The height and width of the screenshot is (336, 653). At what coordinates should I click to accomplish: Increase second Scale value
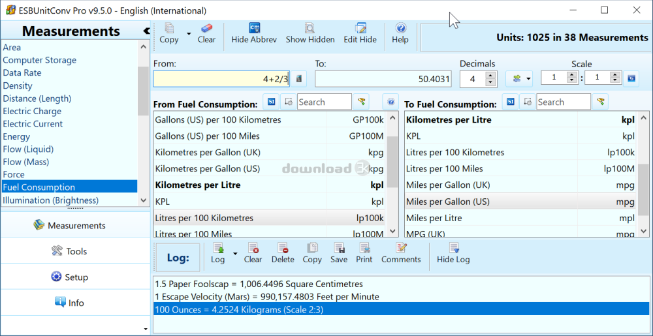616,75
